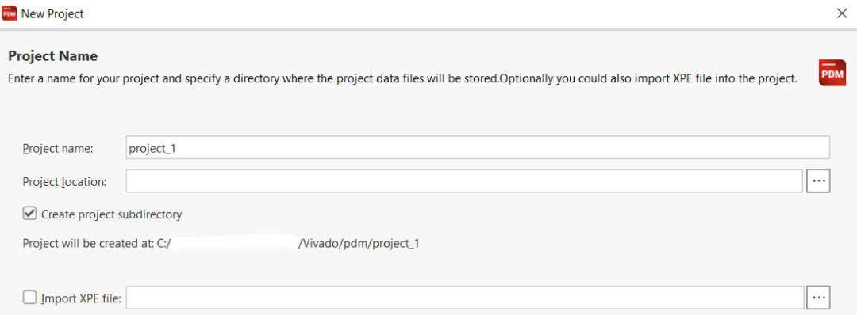Click the PDM app icon in title bar
This screenshot has height=315, width=857.
click(x=10, y=13)
